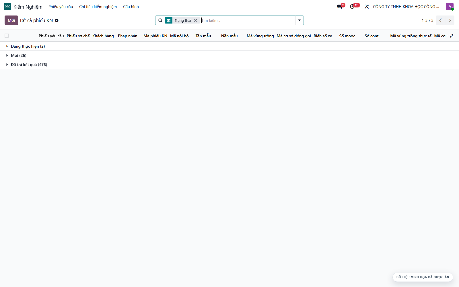This screenshot has width=459, height=287.
Task: Sort by the Phiếu yêu cầu column
Action: pyautogui.click(x=51, y=36)
